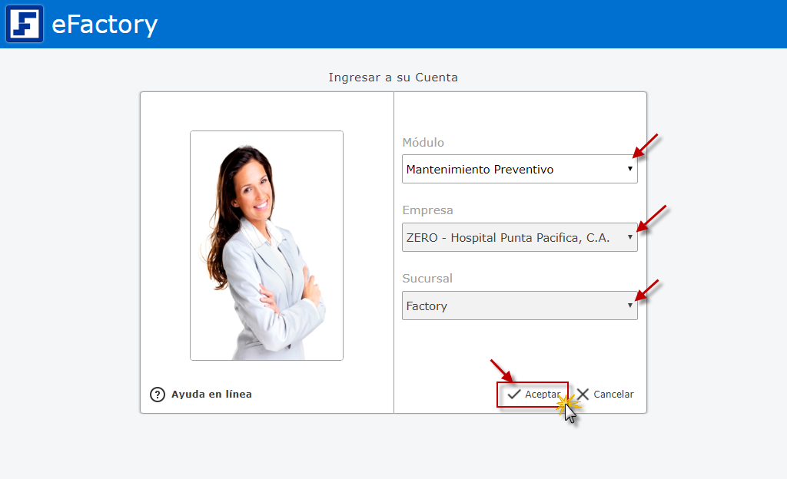Click the question mark help icon

(x=158, y=395)
